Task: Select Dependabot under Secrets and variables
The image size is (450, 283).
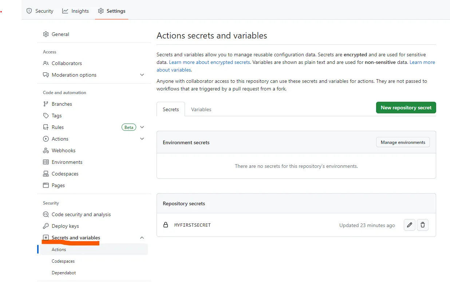Action: (x=64, y=273)
